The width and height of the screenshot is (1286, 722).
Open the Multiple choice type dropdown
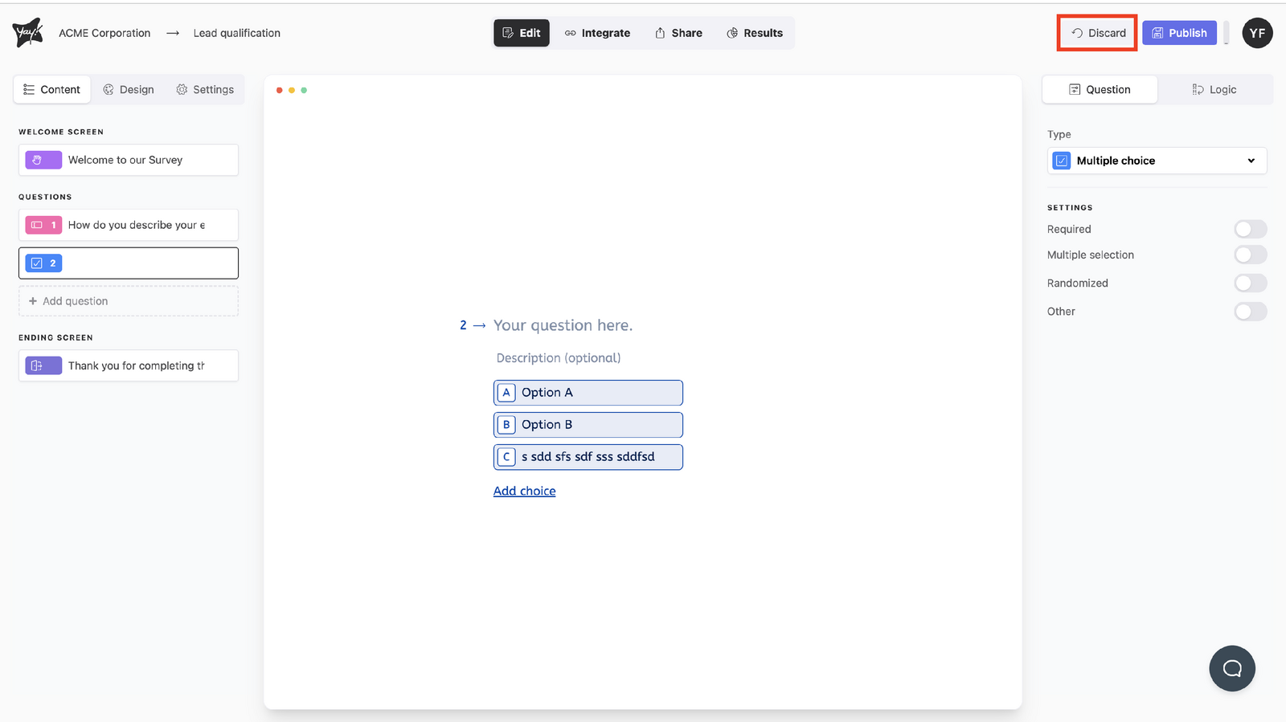(x=1157, y=161)
